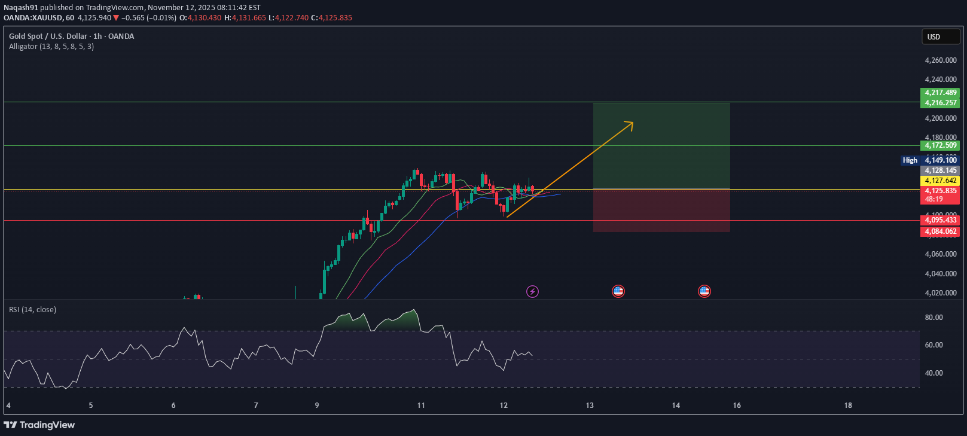This screenshot has height=436, width=967.
Task: Click the second US flag economic event icon
Action: click(704, 291)
